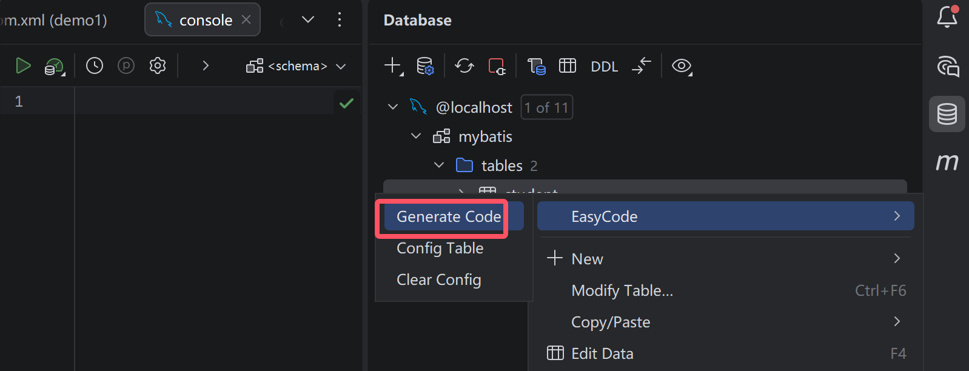Open query history clock icon
Image resolution: width=969 pixels, height=371 pixels.
point(95,65)
